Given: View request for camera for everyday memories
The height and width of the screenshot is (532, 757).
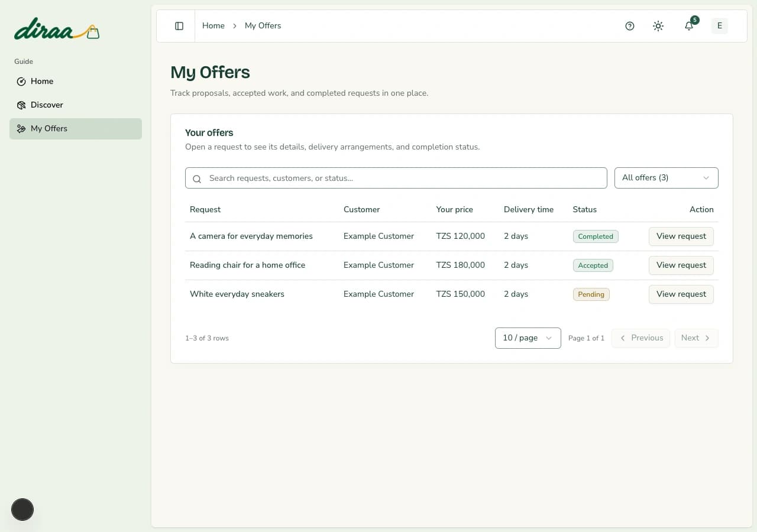Looking at the screenshot, I should 681,236.
